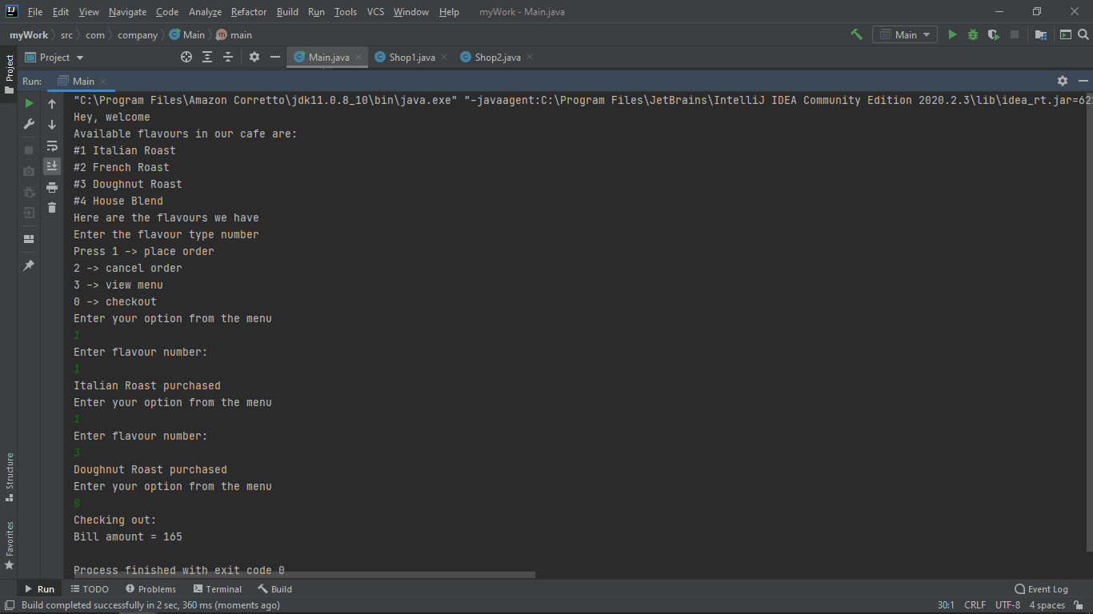The height and width of the screenshot is (614, 1093).
Task: Close the Main.java editor tab
Action: pyautogui.click(x=358, y=58)
